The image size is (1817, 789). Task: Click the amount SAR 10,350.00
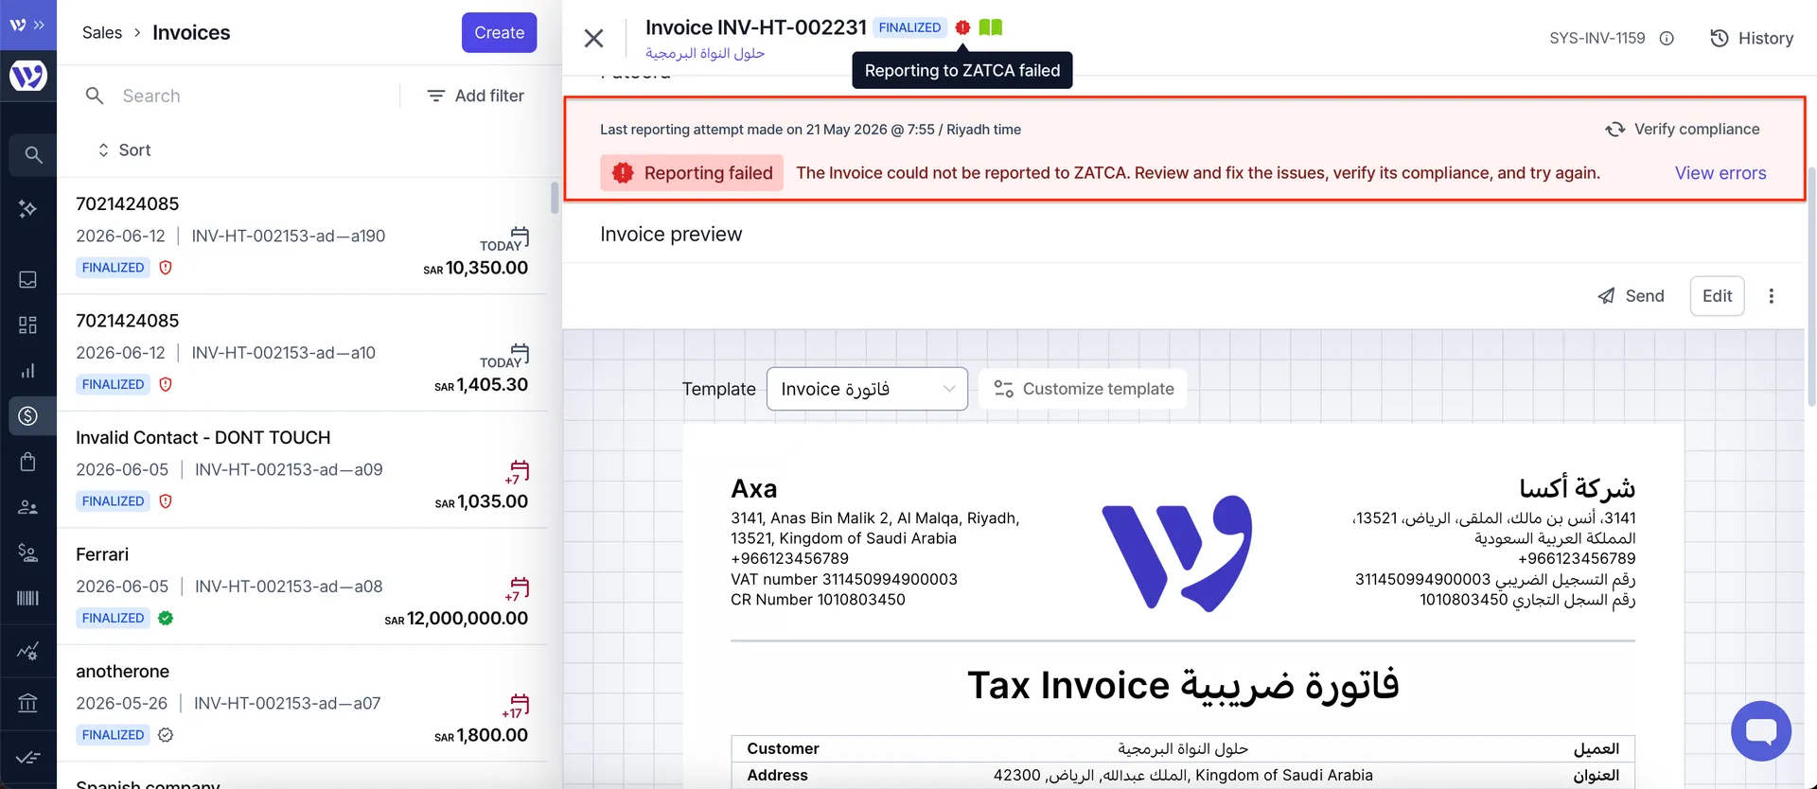(x=476, y=268)
